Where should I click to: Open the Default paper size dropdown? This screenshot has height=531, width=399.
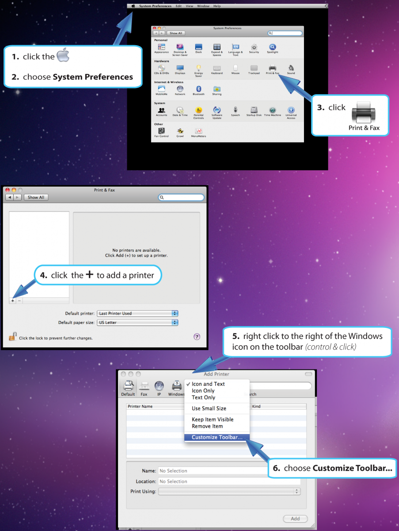point(137,323)
